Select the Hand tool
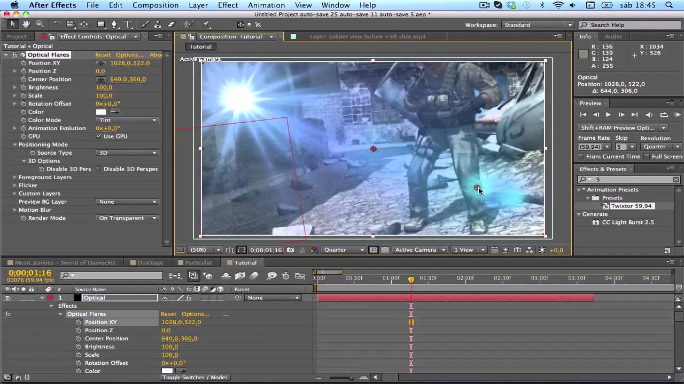Image resolution: width=684 pixels, height=384 pixels. [26, 25]
